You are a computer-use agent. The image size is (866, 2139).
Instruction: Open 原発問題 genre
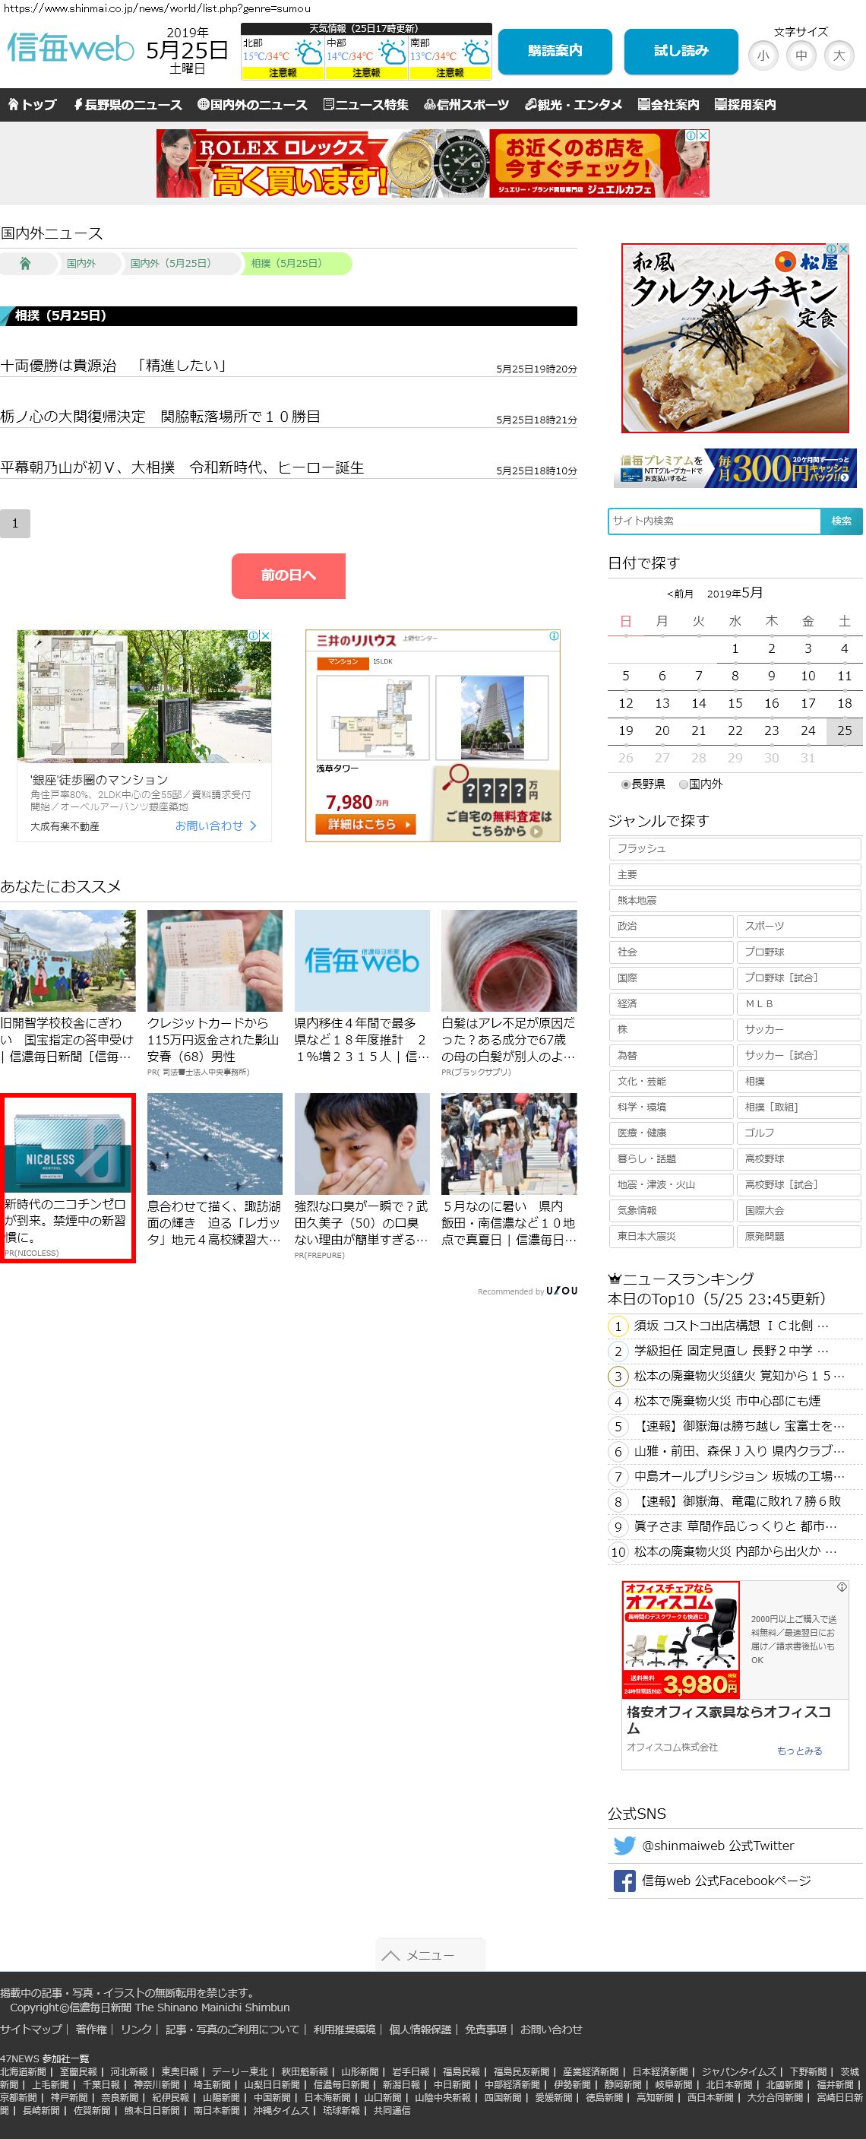(799, 1235)
